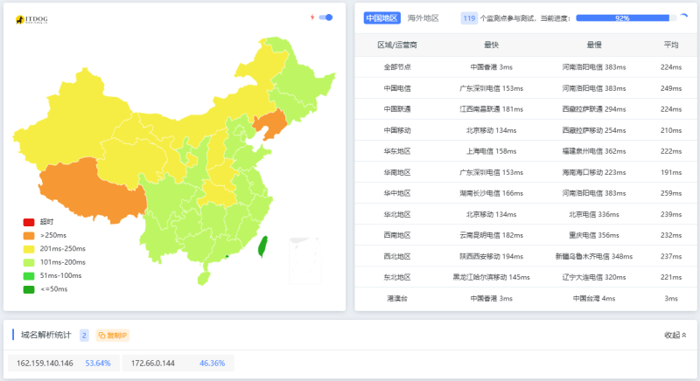This screenshot has width=700, height=381.
Task: Click the 最慢 column header
Action: click(594, 45)
